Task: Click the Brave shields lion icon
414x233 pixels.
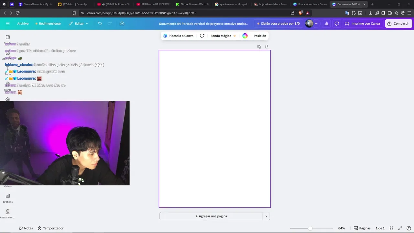Action: click(x=300, y=13)
